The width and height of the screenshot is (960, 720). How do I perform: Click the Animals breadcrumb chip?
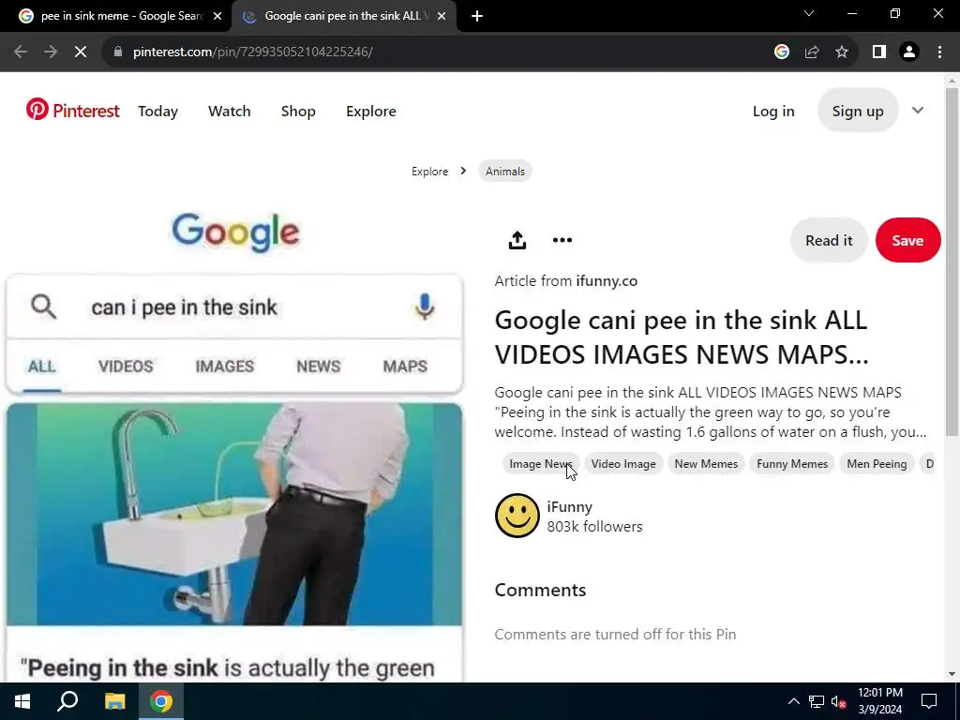(x=505, y=172)
